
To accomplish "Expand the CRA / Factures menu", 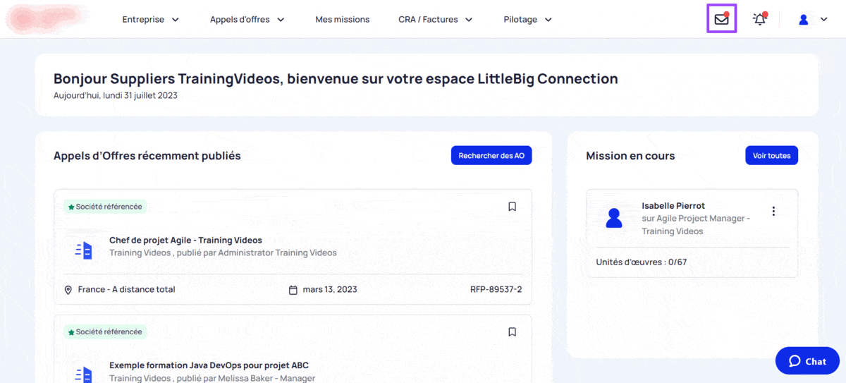I will tap(436, 20).
